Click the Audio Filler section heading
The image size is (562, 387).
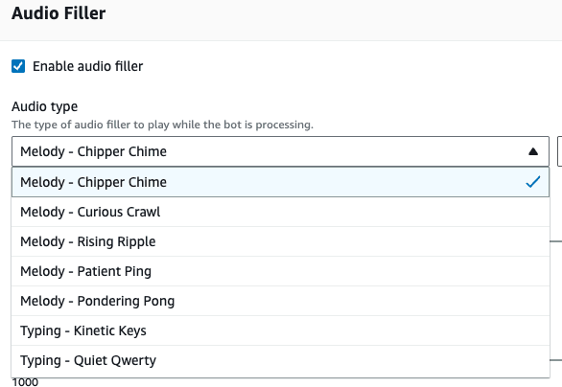(x=59, y=13)
